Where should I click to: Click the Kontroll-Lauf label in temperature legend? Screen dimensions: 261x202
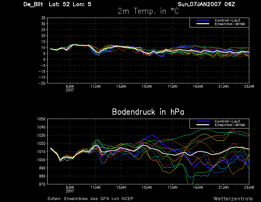(227, 20)
